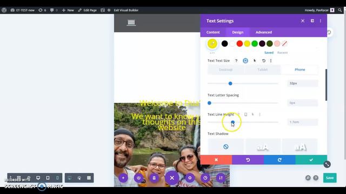The width and height of the screenshot is (346, 194).
Task: Toggle the Text Settings snap-to-side column icon
Action: [312, 20]
